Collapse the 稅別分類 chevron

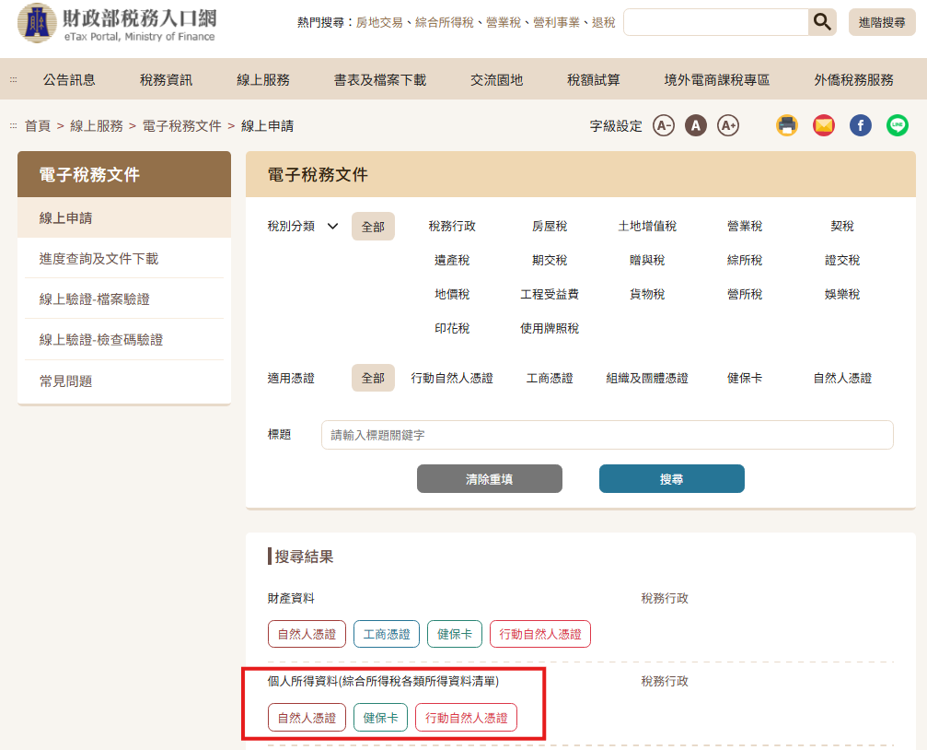(332, 226)
